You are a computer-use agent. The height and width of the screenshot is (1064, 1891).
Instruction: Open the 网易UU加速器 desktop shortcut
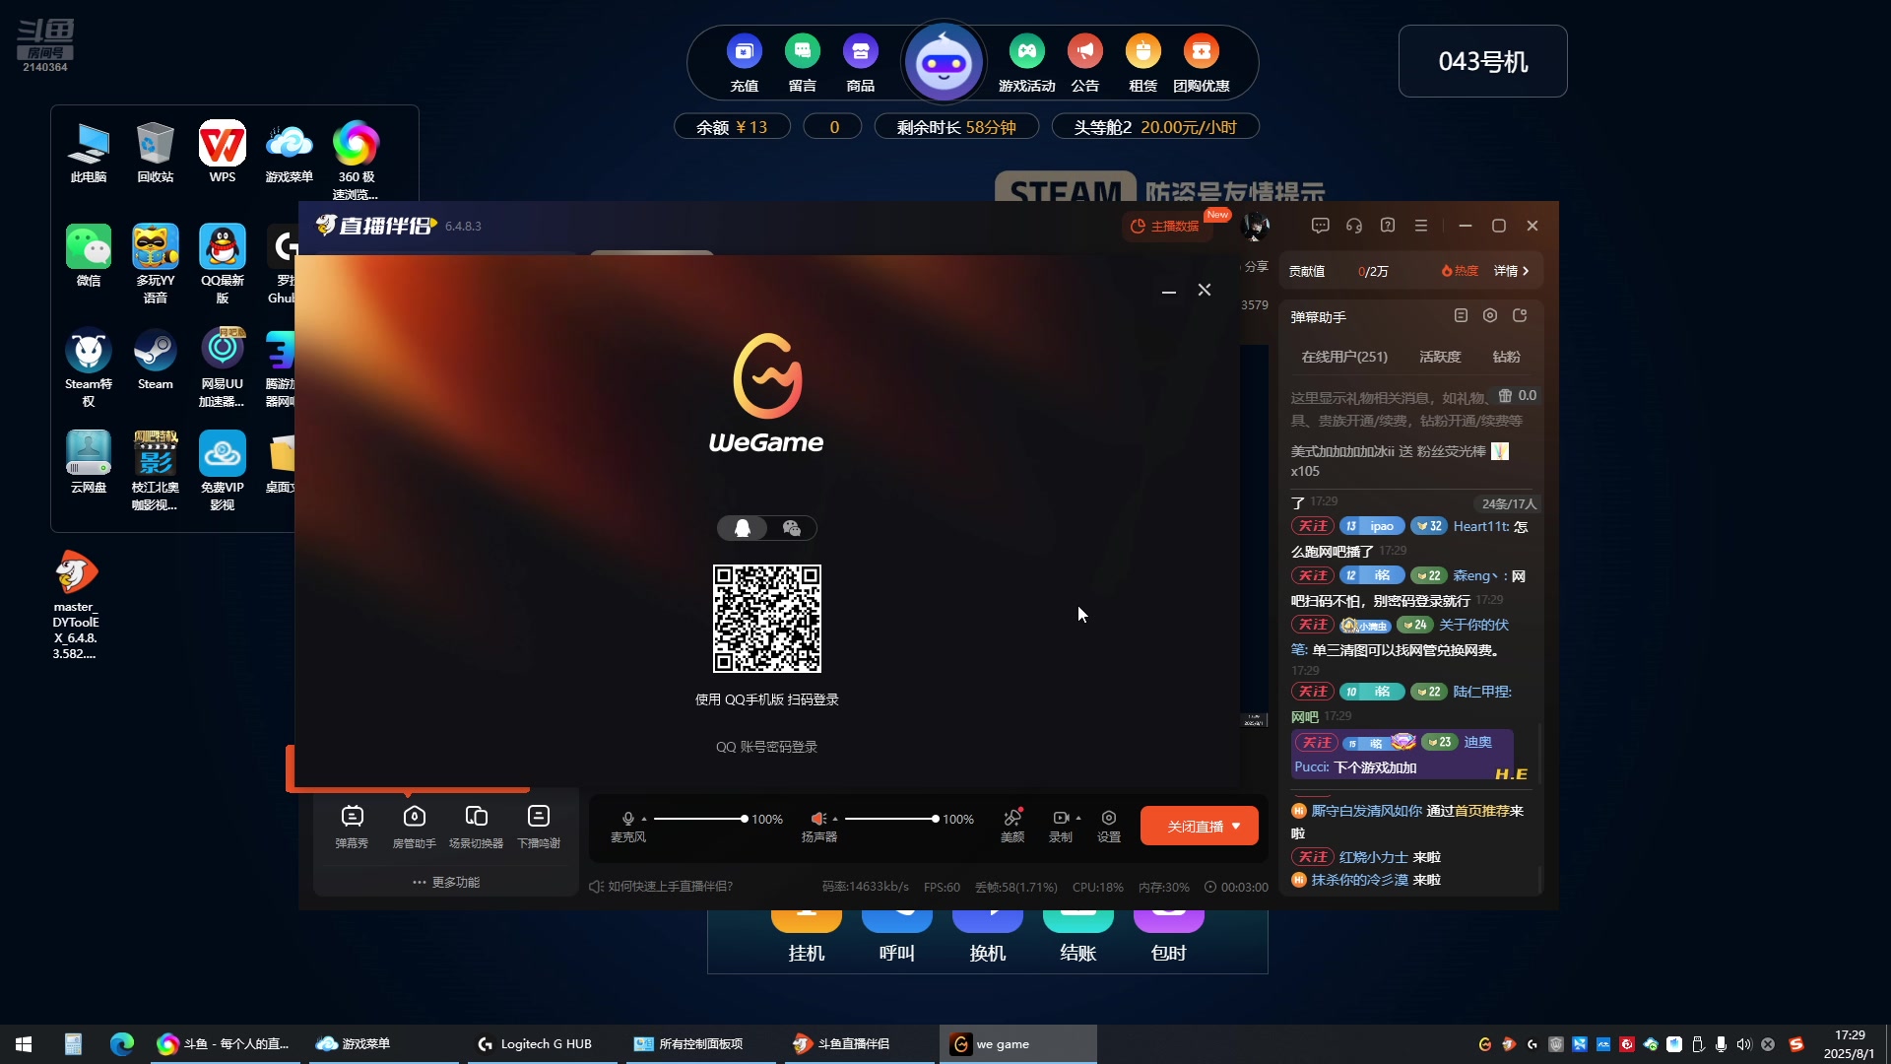point(223,367)
